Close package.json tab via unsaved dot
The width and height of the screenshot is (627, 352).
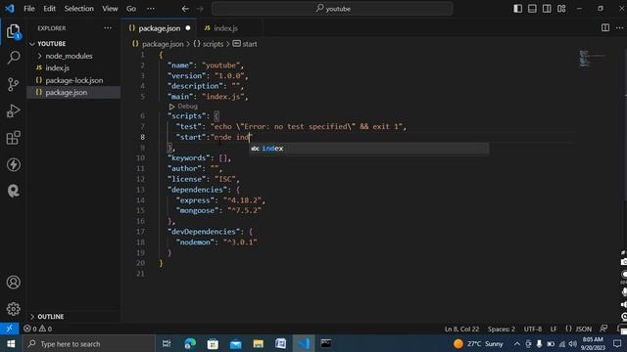click(188, 28)
